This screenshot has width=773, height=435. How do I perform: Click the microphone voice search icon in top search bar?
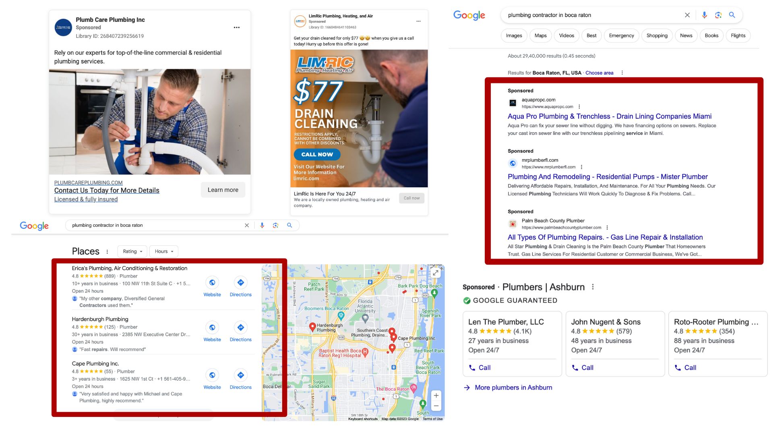pos(704,15)
